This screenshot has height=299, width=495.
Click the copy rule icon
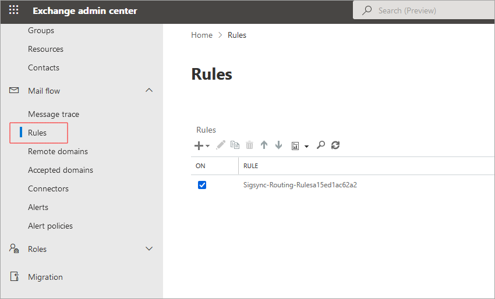click(x=235, y=145)
